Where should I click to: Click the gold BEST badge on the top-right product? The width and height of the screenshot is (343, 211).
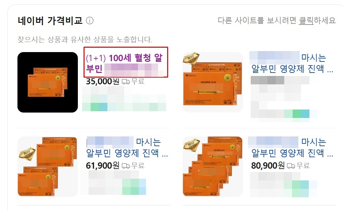(x=191, y=58)
